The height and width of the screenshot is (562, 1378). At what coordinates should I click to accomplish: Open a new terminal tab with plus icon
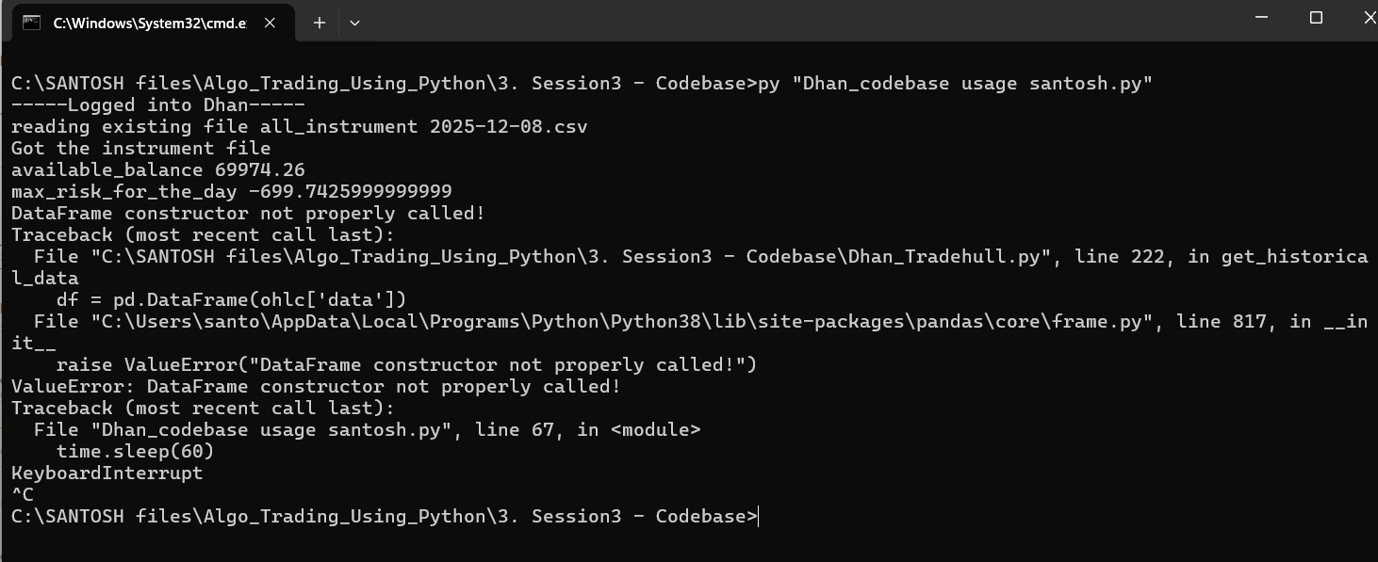coord(320,23)
